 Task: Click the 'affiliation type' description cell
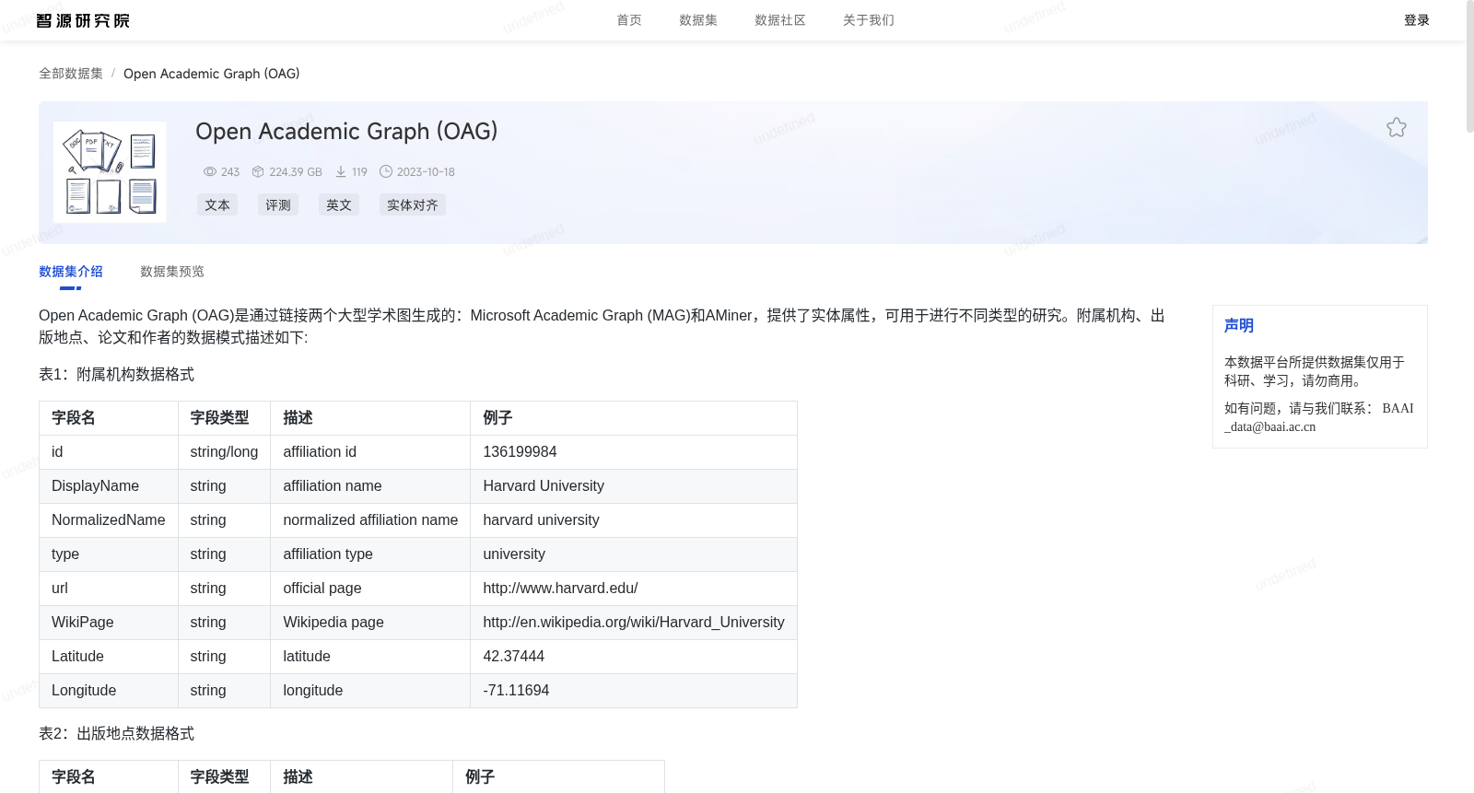tap(370, 554)
